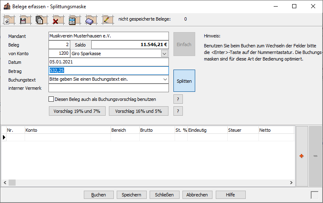323x203 pixels.
Task: Click the 'Vorschlag 19% und 7%' button
Action: click(x=77, y=111)
